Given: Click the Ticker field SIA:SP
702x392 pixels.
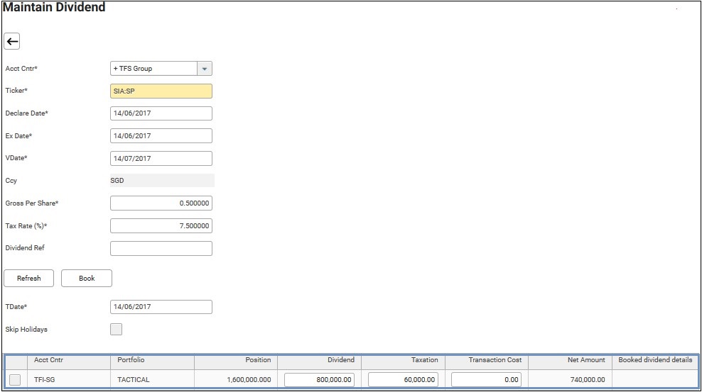Looking at the screenshot, I should coord(161,91).
